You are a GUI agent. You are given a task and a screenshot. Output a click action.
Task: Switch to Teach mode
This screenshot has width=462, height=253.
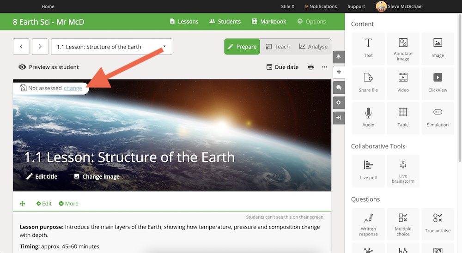278,47
